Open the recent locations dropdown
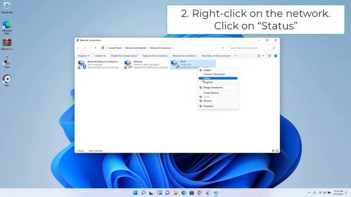Screen dimensions: 351x197 pos(90,48)
